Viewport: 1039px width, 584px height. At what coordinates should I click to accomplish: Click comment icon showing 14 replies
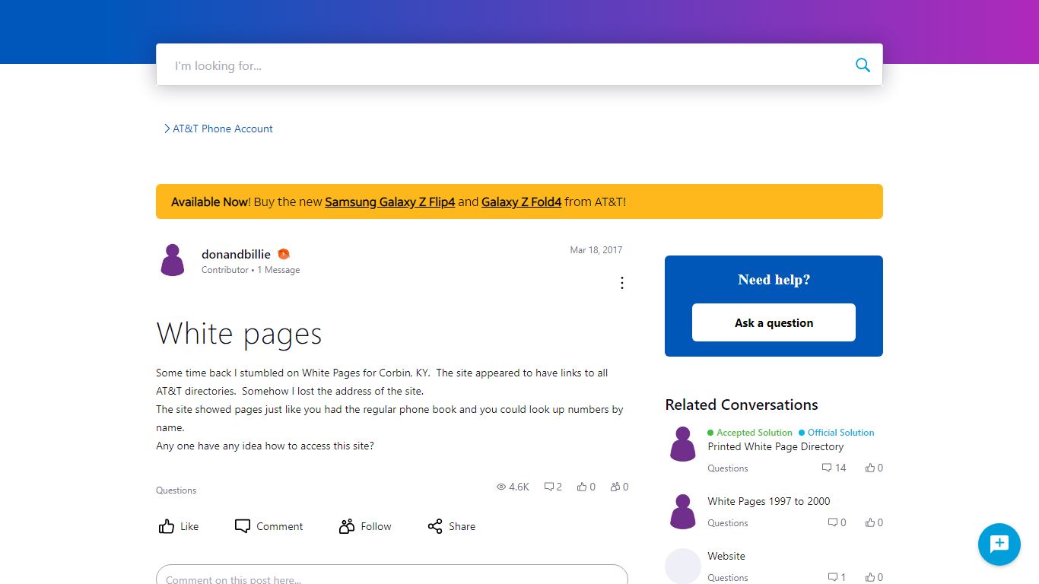tap(827, 468)
